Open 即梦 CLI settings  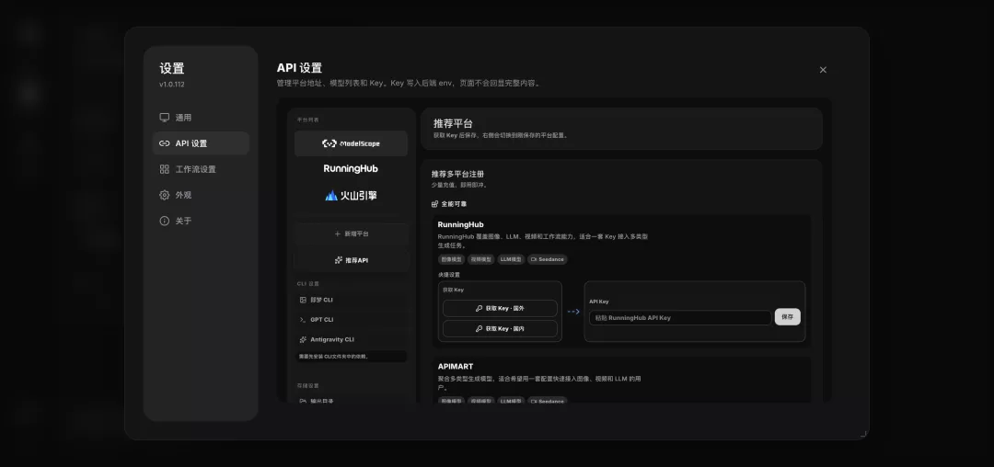[x=351, y=300]
